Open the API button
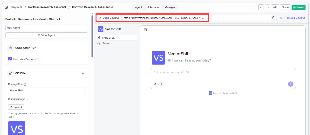This screenshot has width=310, height=135. click(x=275, y=7)
